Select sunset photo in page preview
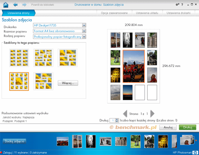This screenshot has height=155, width=199. (128, 92)
